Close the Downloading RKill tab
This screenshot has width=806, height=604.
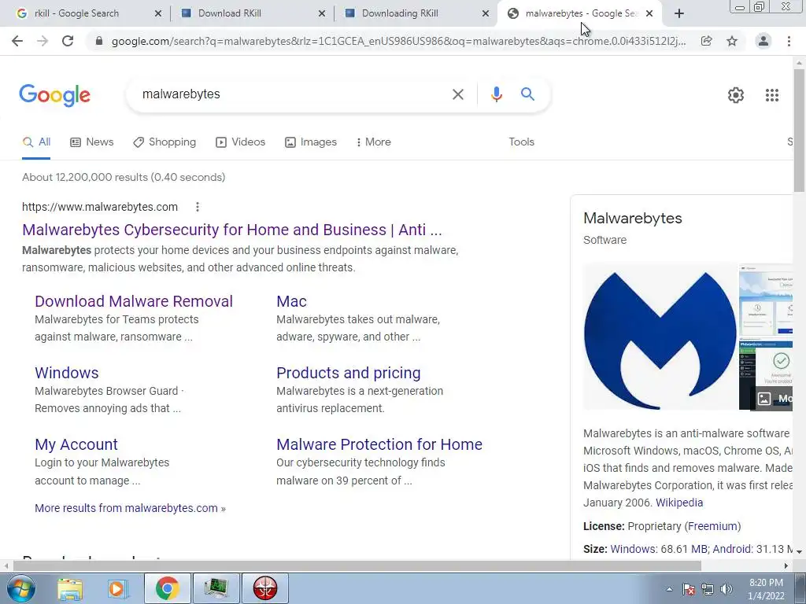click(485, 13)
